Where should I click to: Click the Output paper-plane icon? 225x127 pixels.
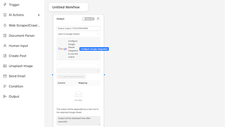tap(5, 97)
